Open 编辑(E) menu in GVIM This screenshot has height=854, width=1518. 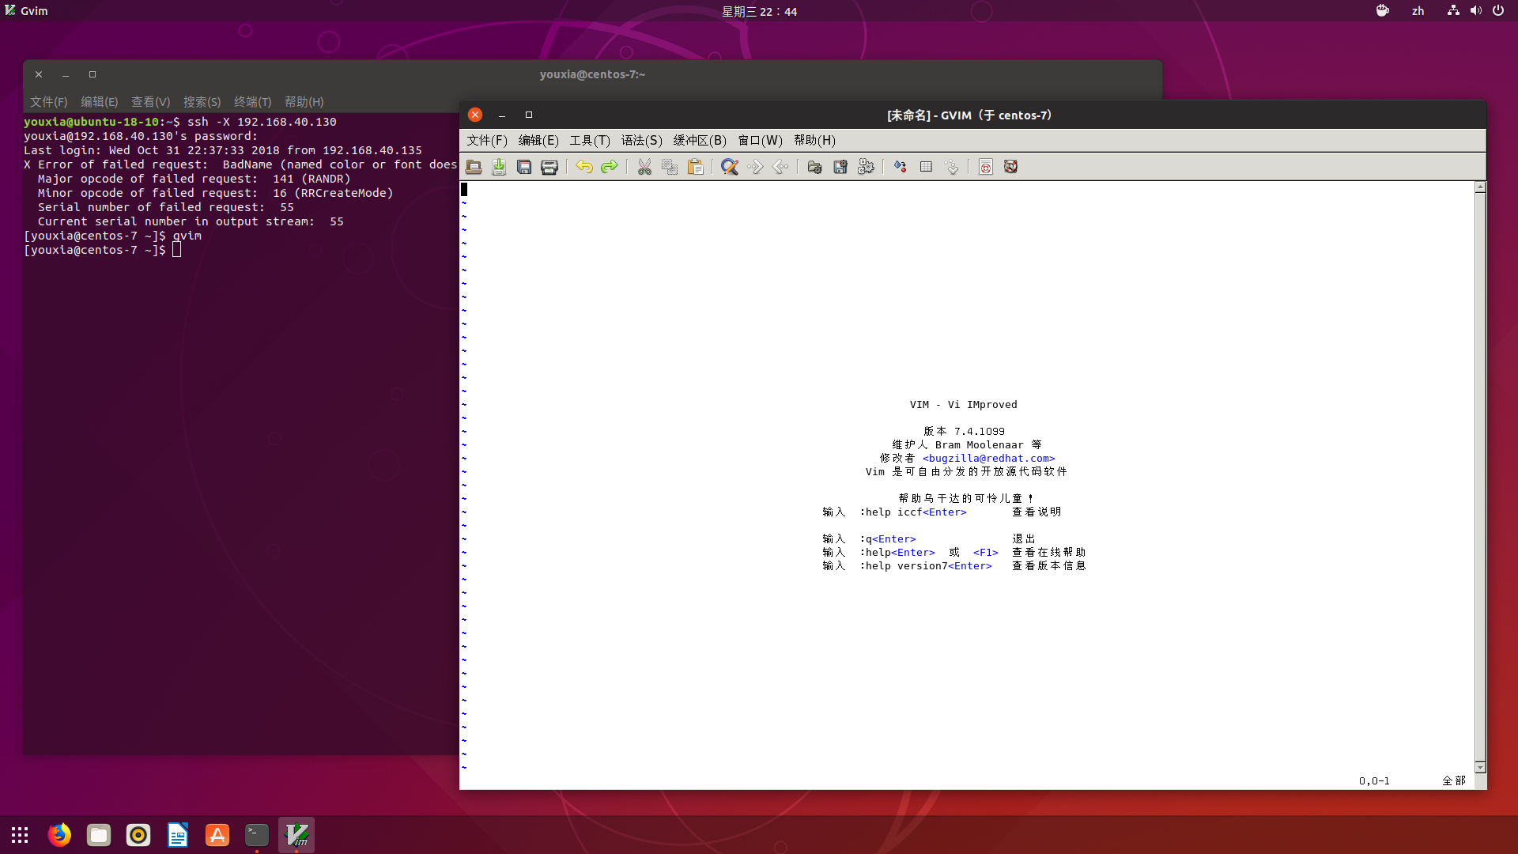click(x=538, y=140)
